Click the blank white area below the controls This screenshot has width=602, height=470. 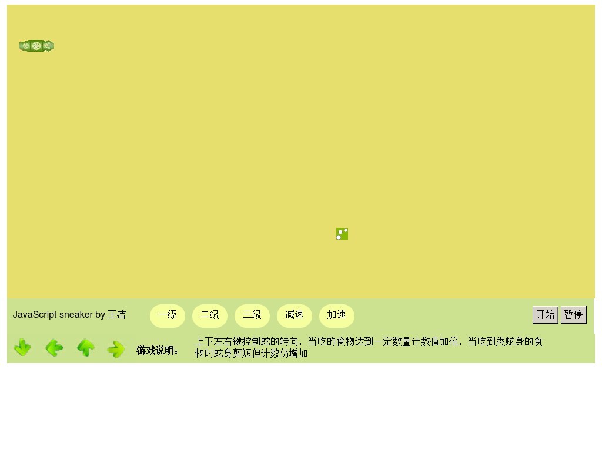click(301, 417)
